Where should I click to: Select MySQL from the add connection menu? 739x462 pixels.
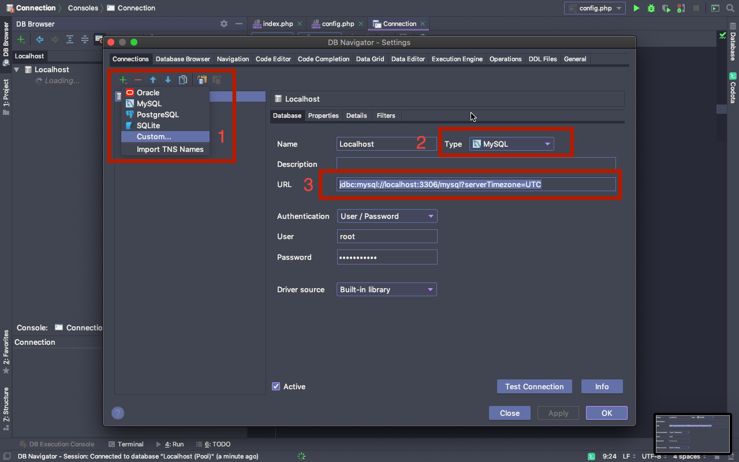click(x=165, y=103)
